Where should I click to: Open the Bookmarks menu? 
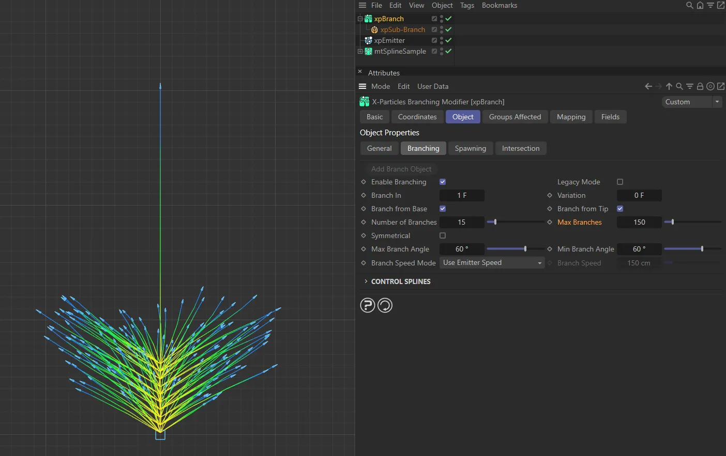pyautogui.click(x=499, y=6)
